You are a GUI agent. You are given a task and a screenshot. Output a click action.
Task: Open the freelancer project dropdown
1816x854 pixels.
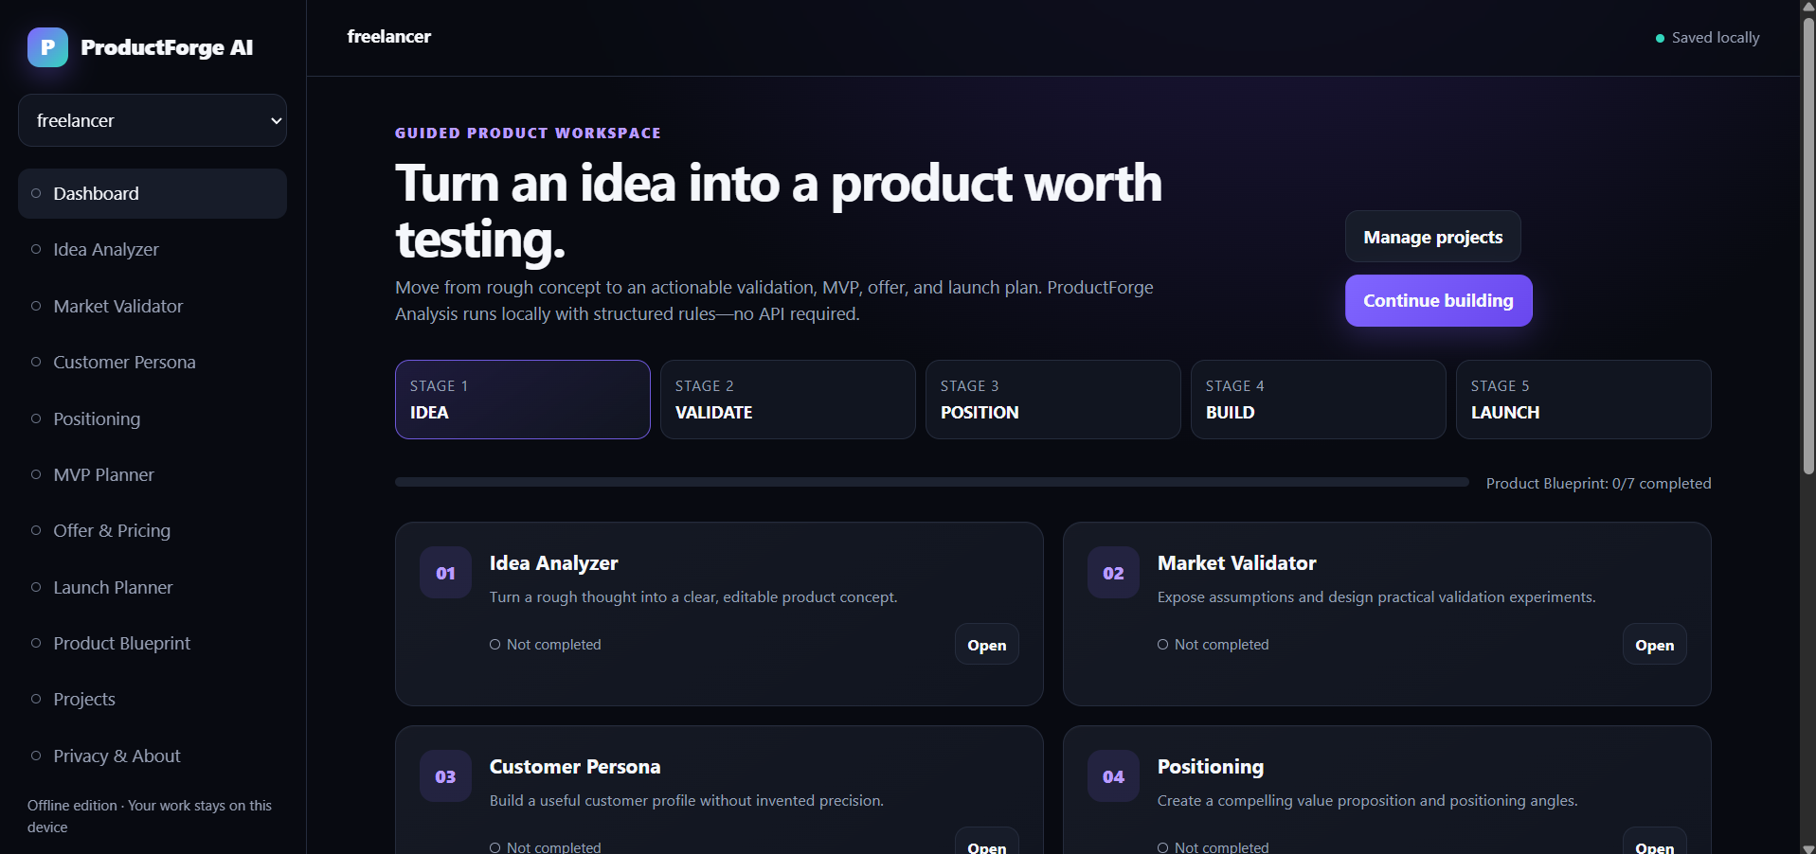pyautogui.click(x=153, y=120)
